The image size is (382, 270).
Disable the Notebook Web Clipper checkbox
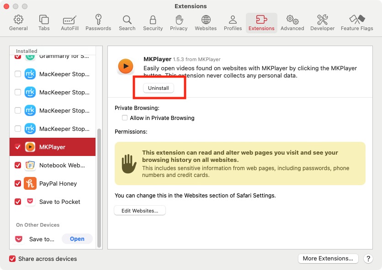(x=18, y=165)
